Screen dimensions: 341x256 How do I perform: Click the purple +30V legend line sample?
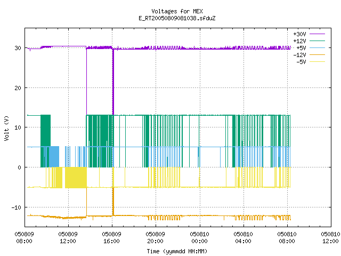click(317, 34)
